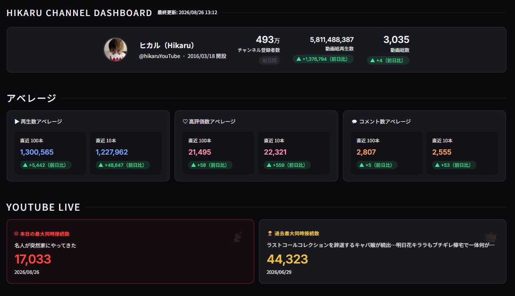Click the アベレージ section heading
Viewport: 515px width, 296px height.
pyautogui.click(x=32, y=98)
